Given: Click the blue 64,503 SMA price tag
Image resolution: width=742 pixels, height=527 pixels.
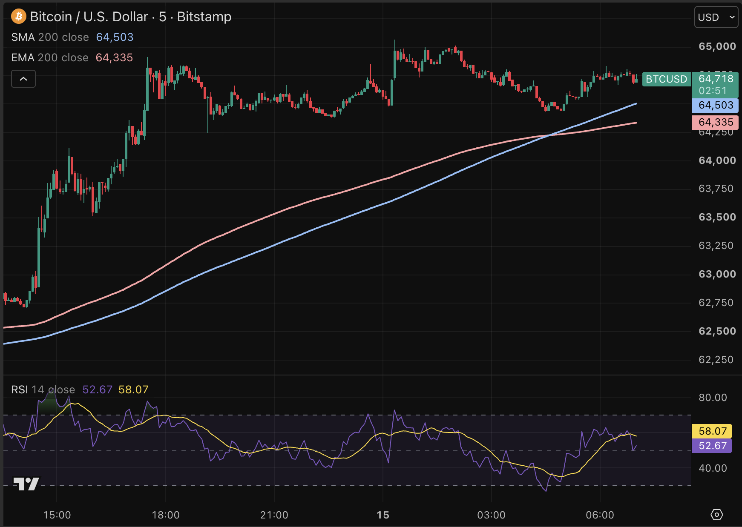Looking at the screenshot, I should point(715,105).
